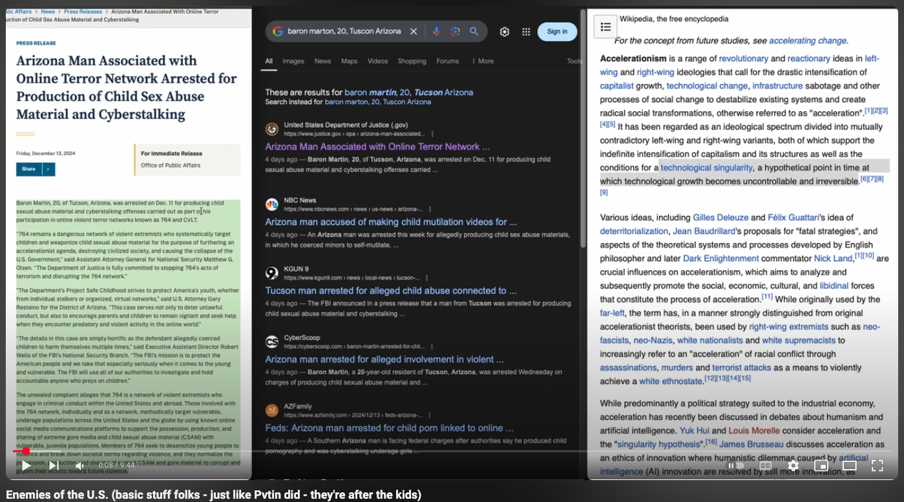Open 'Arizona Man Associated with Online Terror Network' result
This screenshot has width=904, height=502.
point(377,147)
